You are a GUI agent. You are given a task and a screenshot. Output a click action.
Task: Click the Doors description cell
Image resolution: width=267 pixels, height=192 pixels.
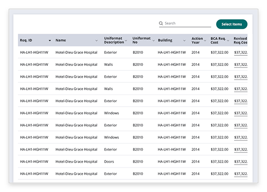coord(109,161)
